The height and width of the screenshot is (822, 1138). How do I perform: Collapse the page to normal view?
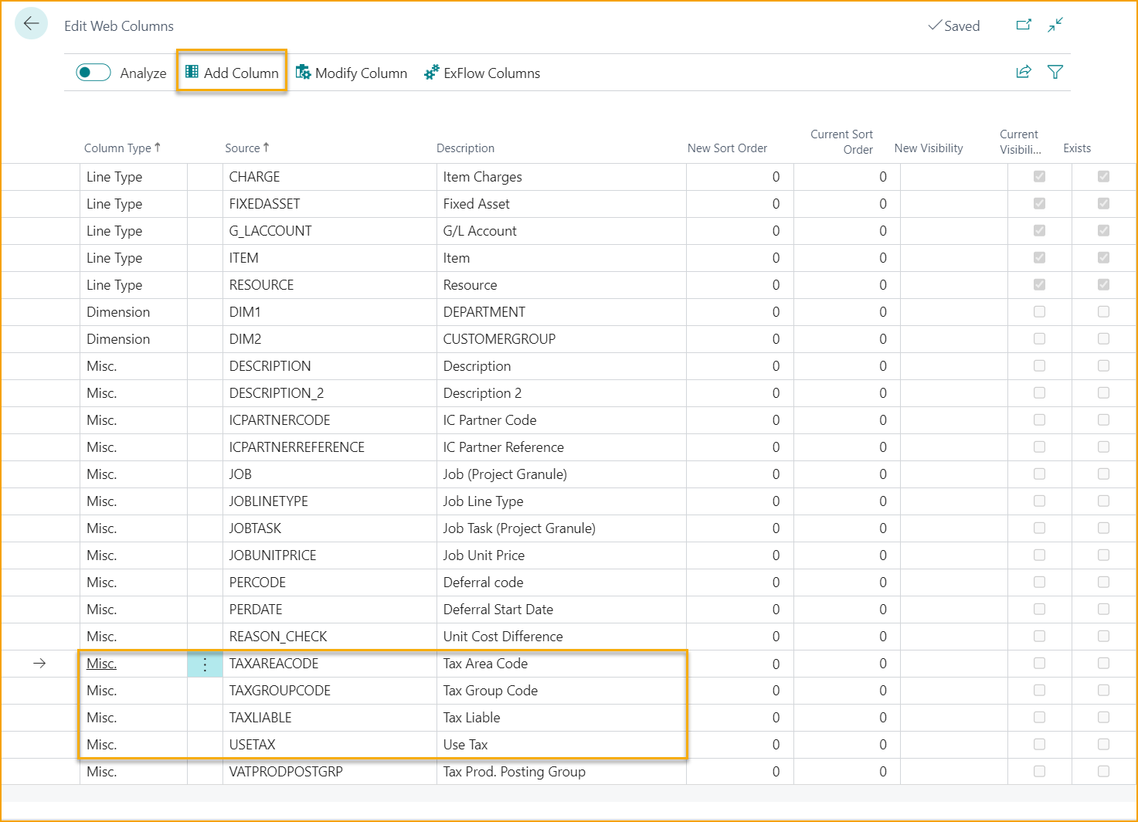(x=1055, y=25)
